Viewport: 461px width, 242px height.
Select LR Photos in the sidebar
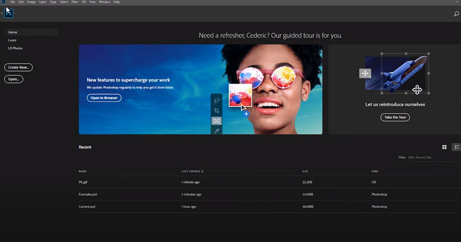pyautogui.click(x=16, y=48)
